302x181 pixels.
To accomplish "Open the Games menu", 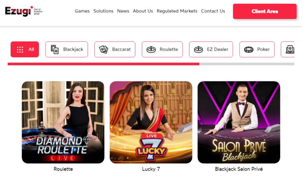I will [x=82, y=11].
